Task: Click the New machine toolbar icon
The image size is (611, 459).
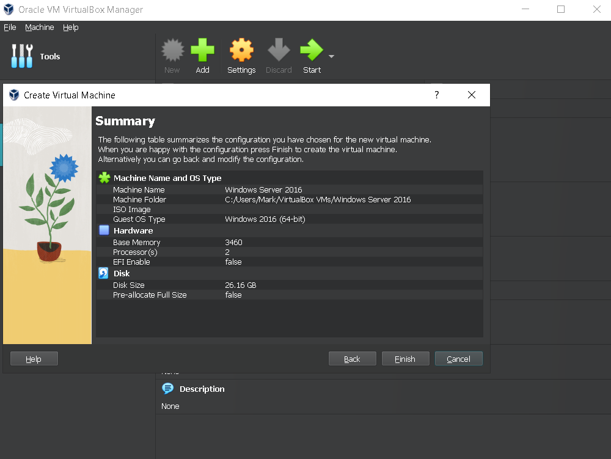Action: pyautogui.click(x=172, y=50)
